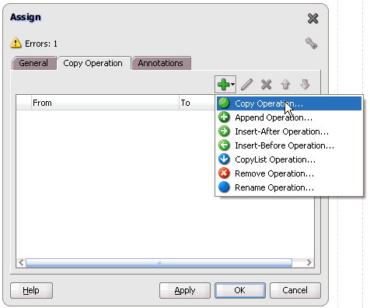Switch to the General tab

33,63
